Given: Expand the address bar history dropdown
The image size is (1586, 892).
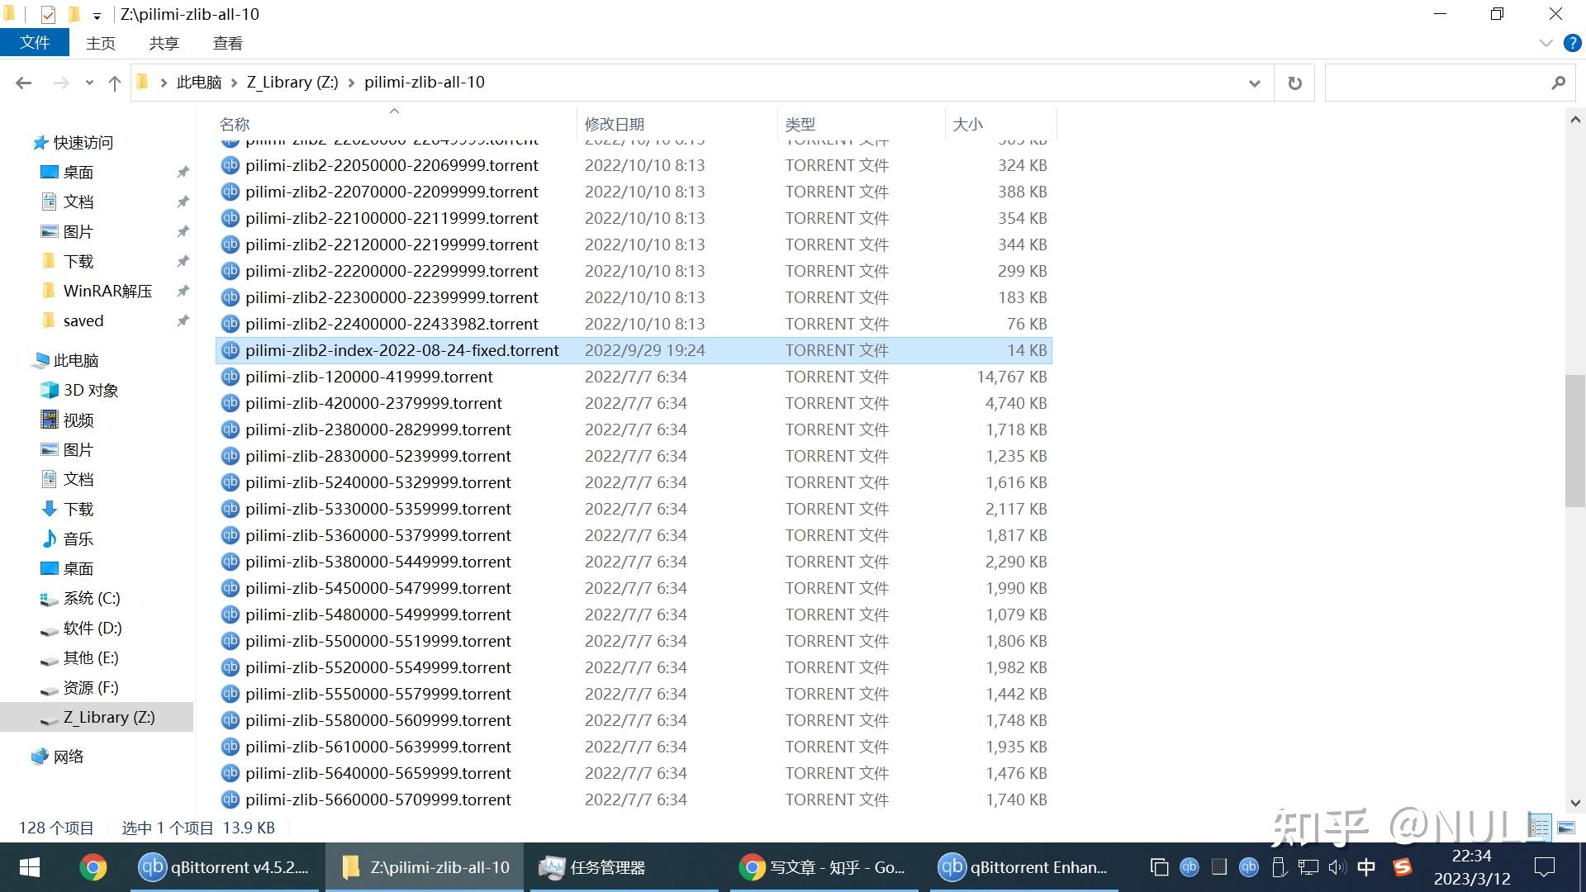Looking at the screenshot, I should tap(1254, 83).
